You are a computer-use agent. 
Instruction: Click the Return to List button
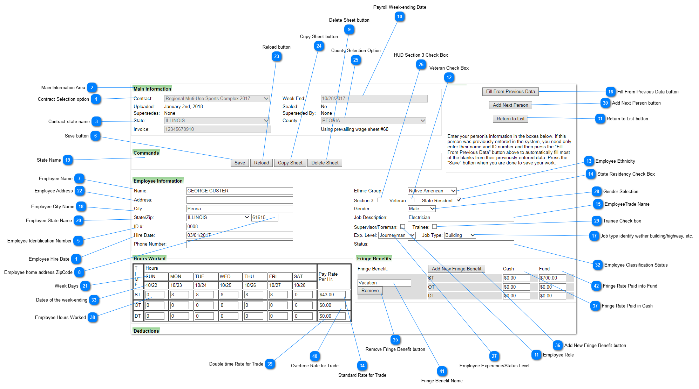(510, 119)
